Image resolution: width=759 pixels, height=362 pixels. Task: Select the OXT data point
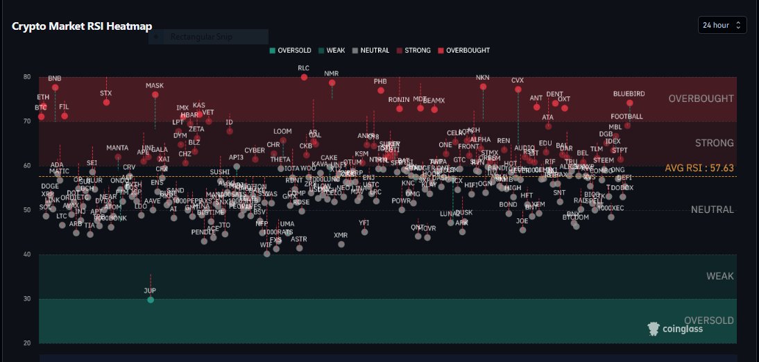pyautogui.click(x=565, y=108)
